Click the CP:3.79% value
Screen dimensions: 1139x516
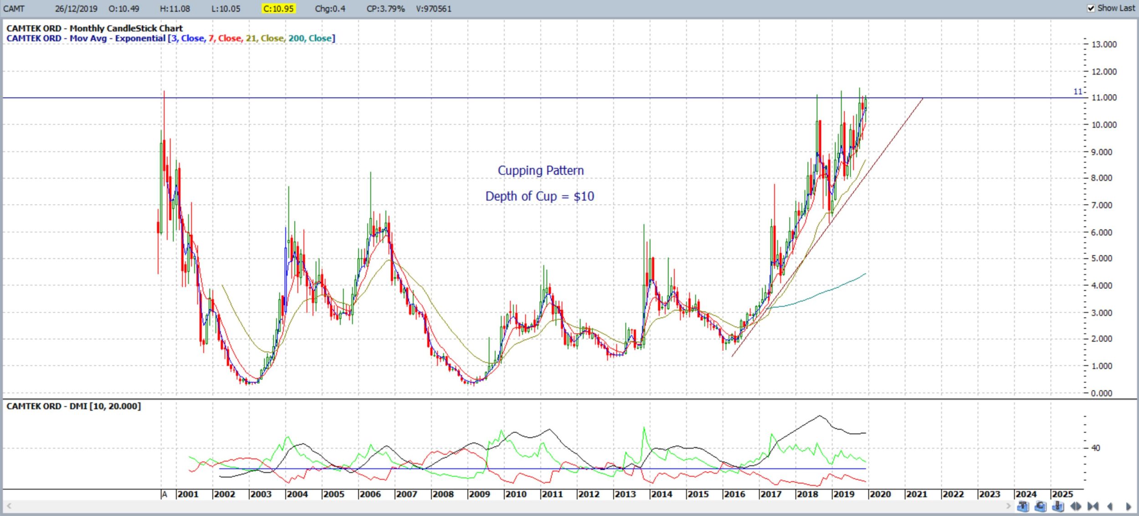[x=385, y=9]
